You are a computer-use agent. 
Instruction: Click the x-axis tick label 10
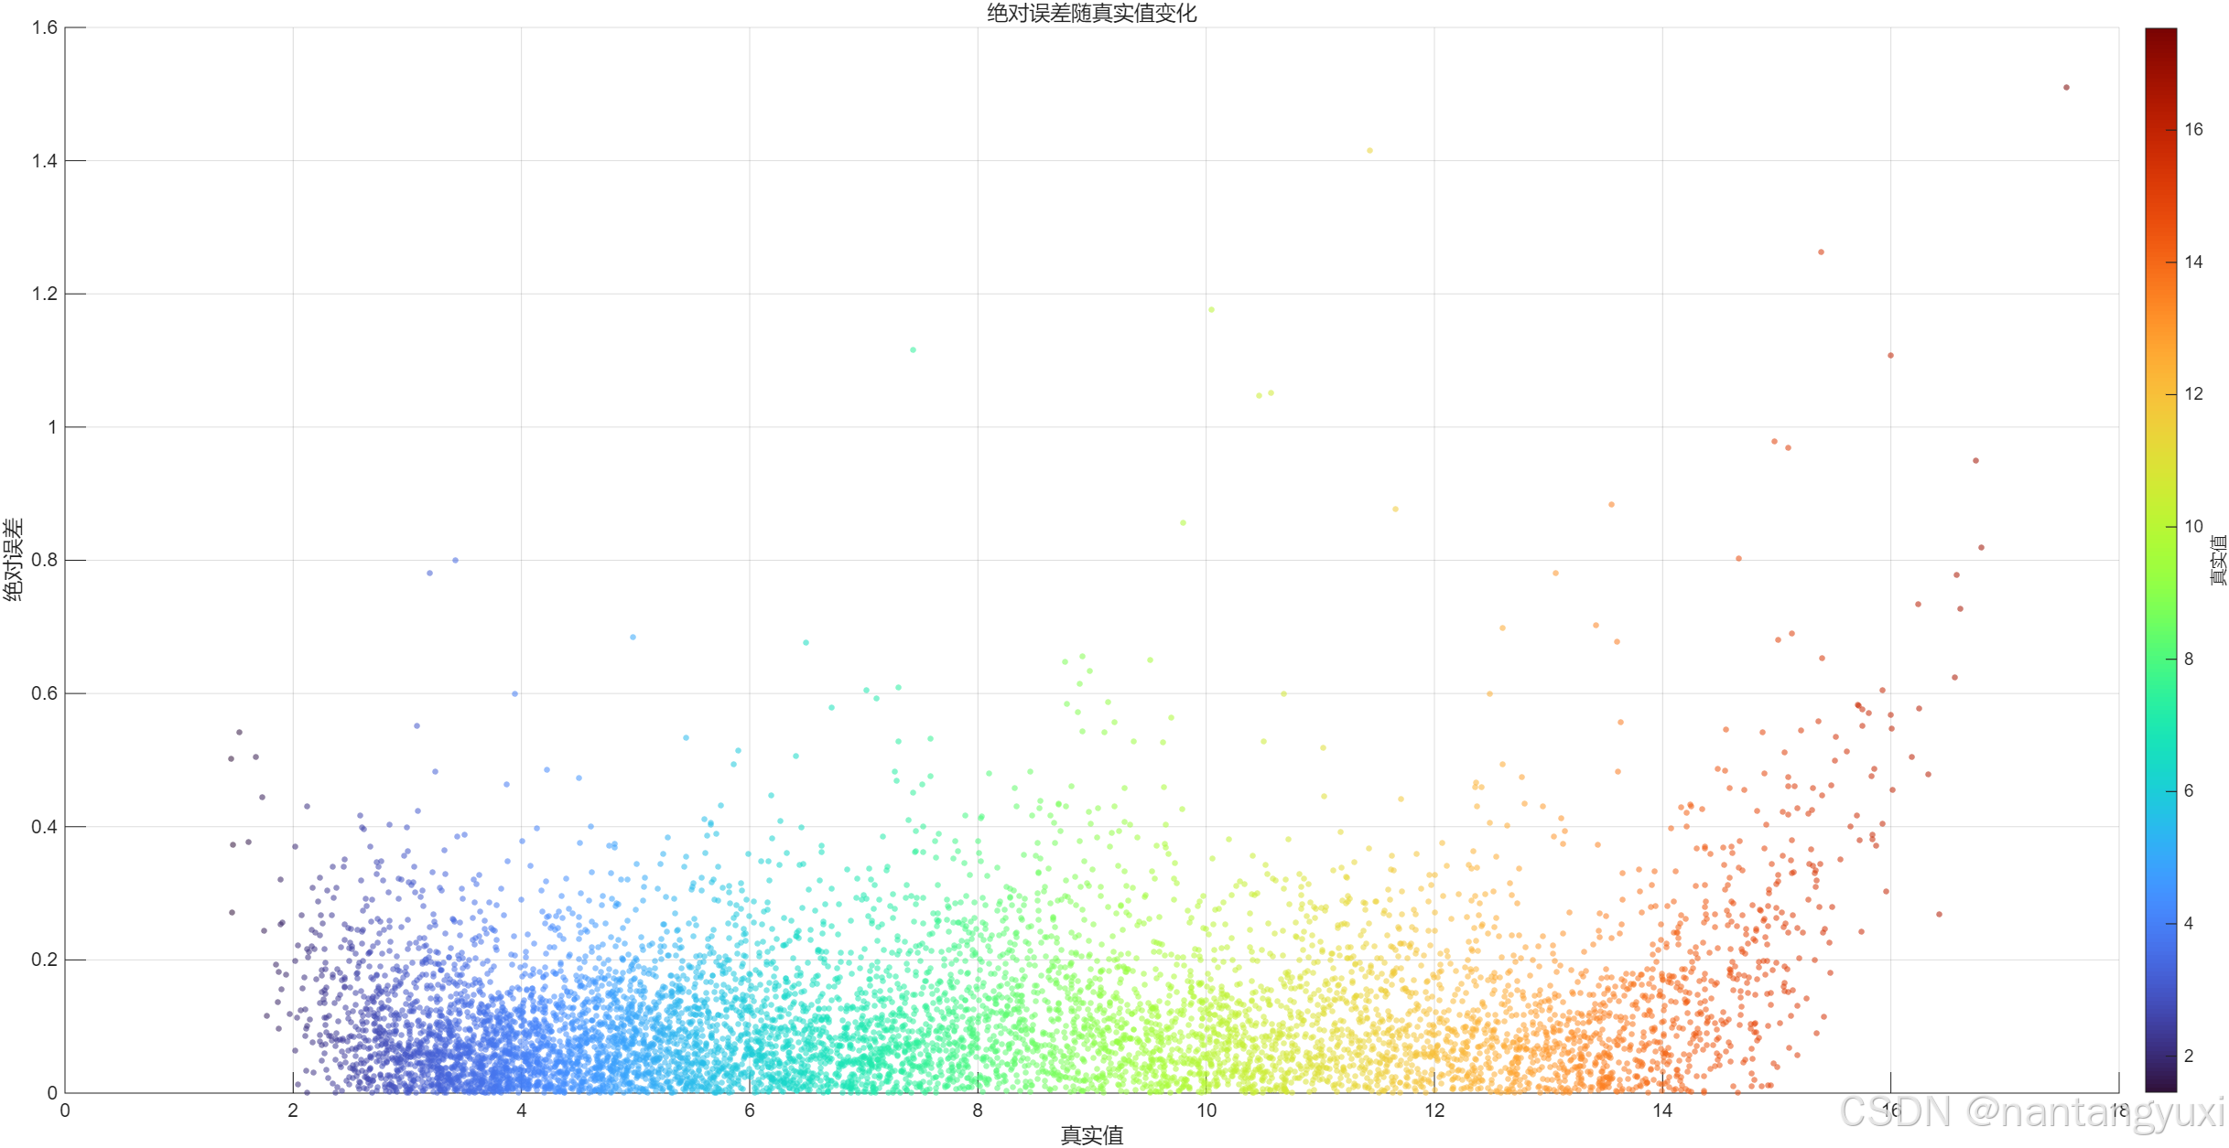click(x=1206, y=1111)
